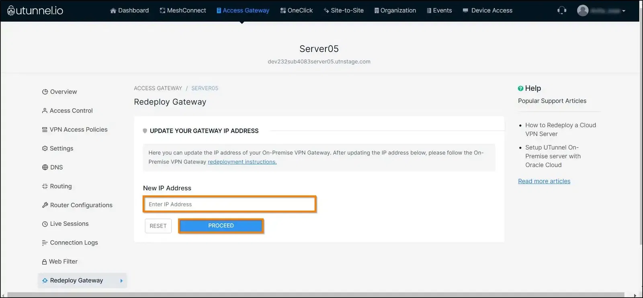The width and height of the screenshot is (643, 298).
Task: Click the Organization building icon
Action: [x=377, y=10]
